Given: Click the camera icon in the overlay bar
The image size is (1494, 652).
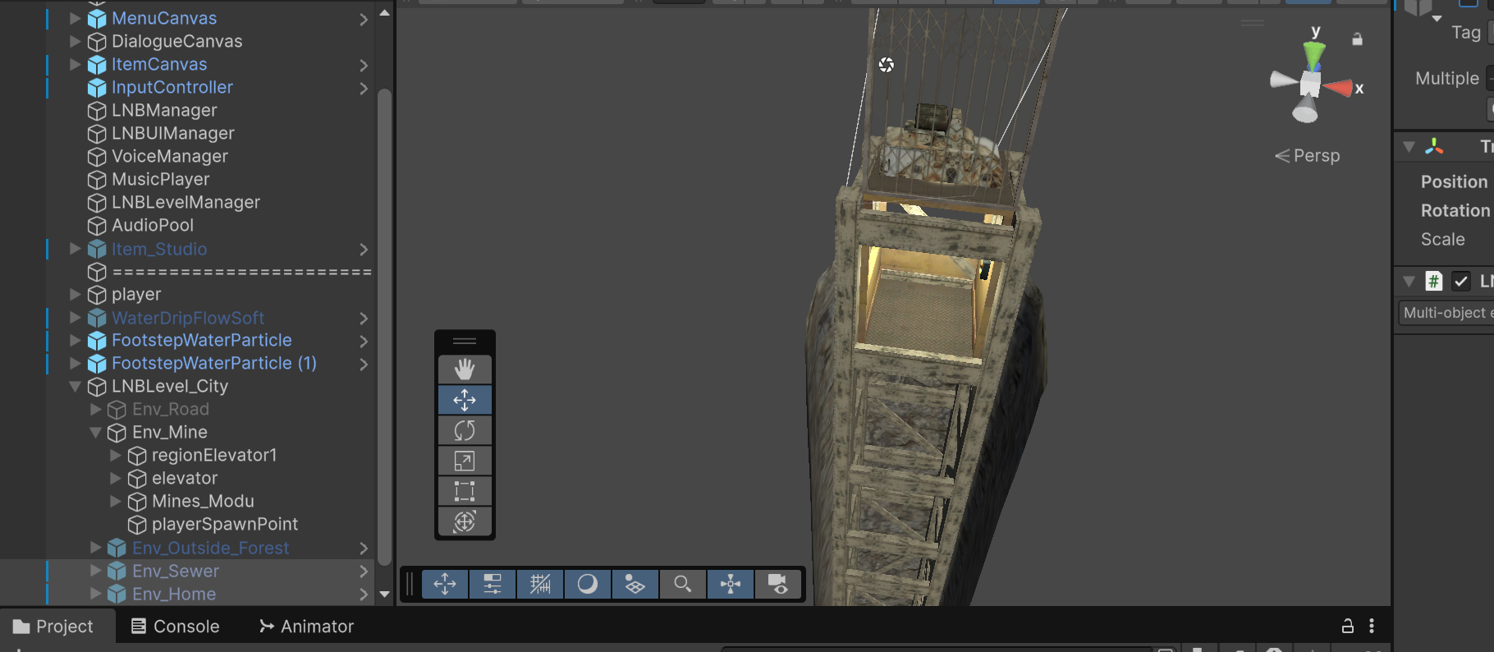Looking at the screenshot, I should pos(778,584).
